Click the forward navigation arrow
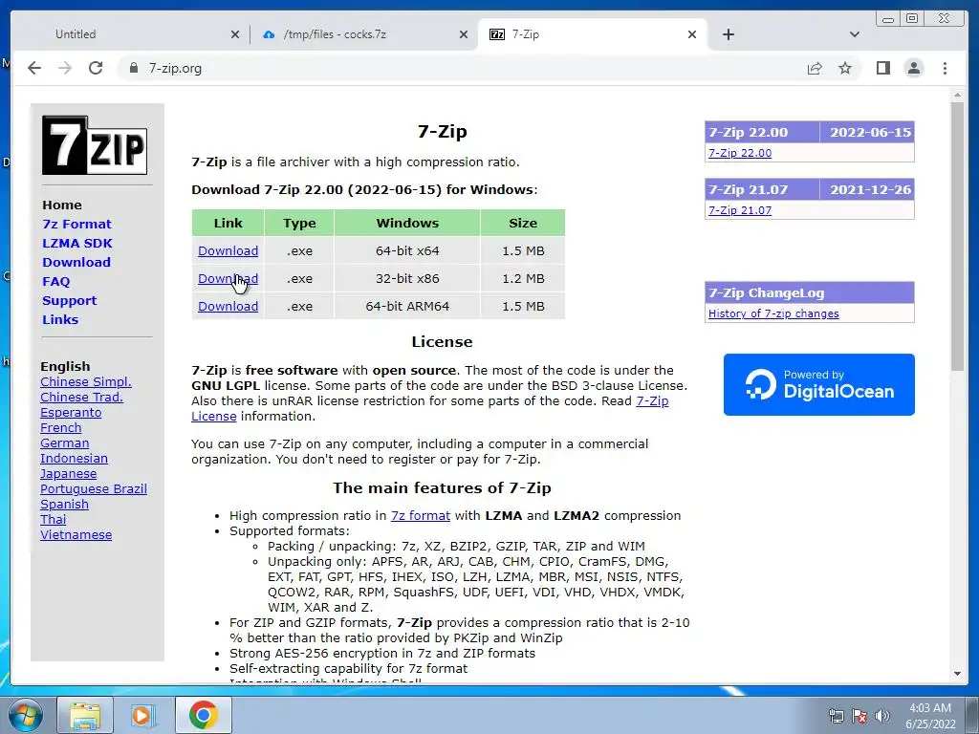Viewport: 979px width, 734px height. click(65, 68)
